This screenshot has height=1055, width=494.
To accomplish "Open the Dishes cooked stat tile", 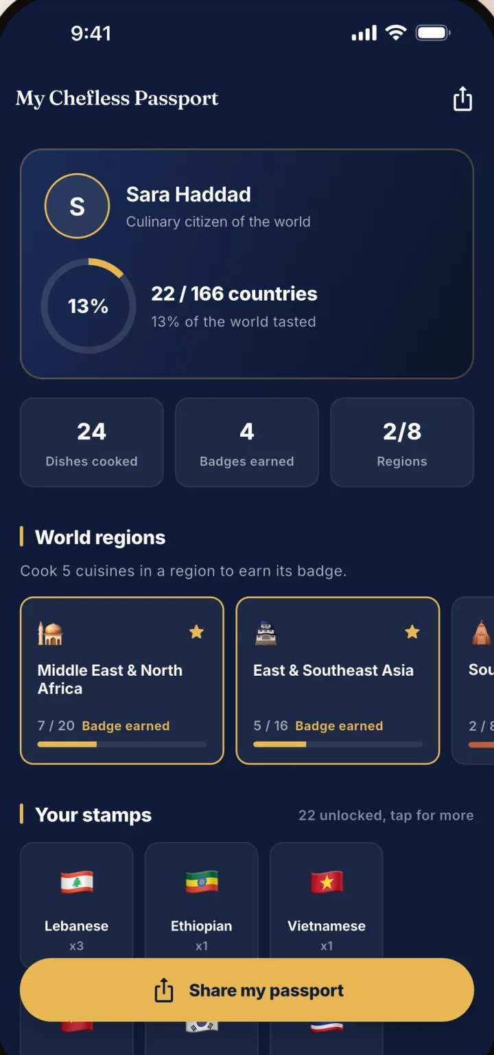I will (x=92, y=442).
